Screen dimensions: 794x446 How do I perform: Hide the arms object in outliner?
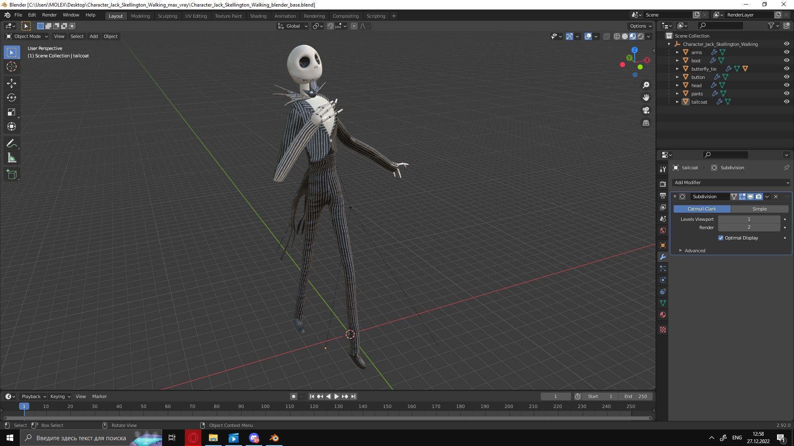coord(787,52)
